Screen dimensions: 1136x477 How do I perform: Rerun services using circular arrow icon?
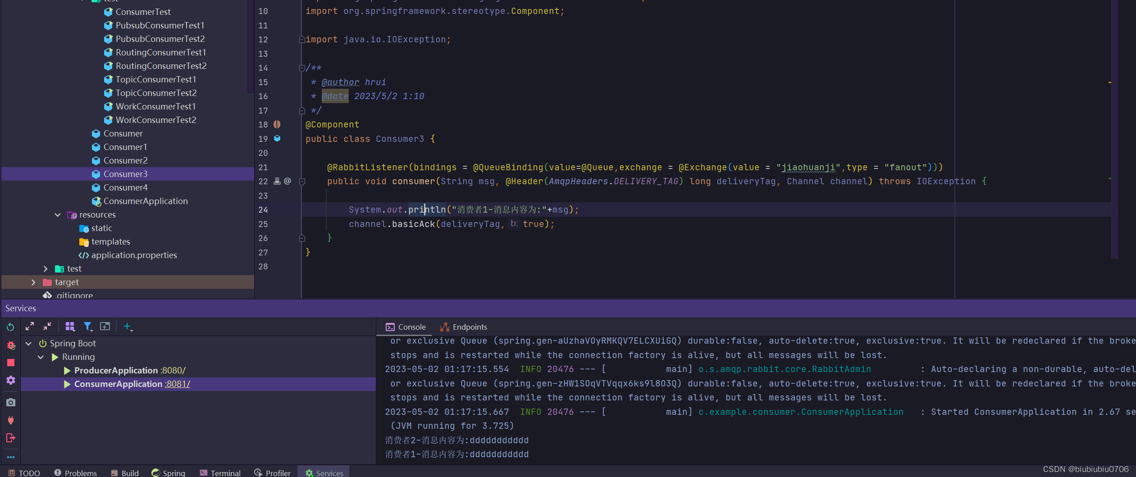(x=10, y=327)
